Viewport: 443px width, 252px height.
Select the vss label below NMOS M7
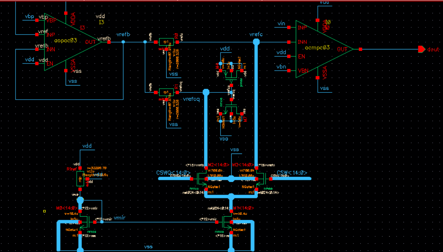pyautogui.click(x=224, y=139)
